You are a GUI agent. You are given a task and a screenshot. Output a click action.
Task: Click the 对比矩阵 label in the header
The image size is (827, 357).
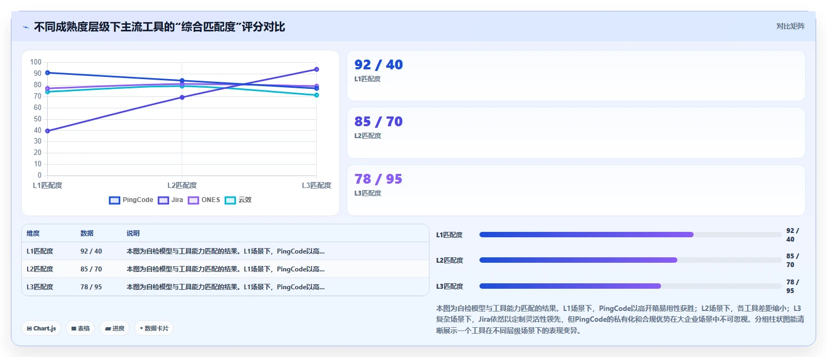[x=790, y=27]
